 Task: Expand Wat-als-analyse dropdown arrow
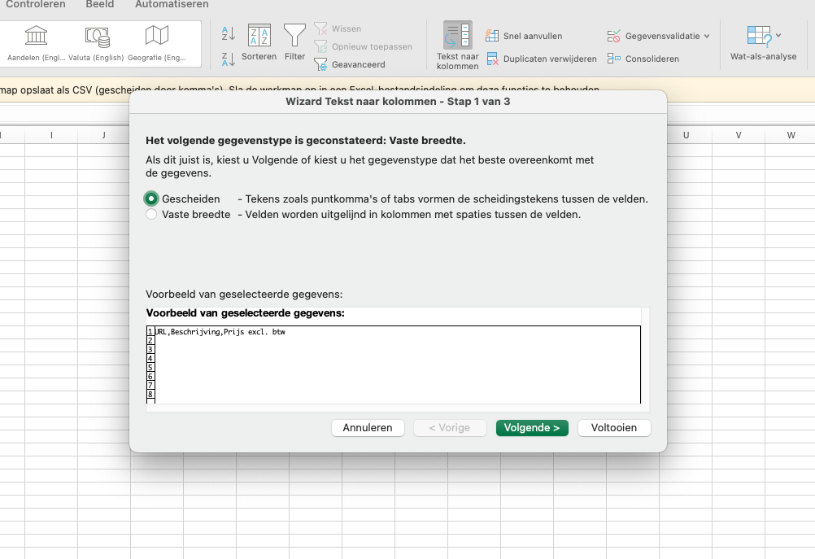coord(778,35)
